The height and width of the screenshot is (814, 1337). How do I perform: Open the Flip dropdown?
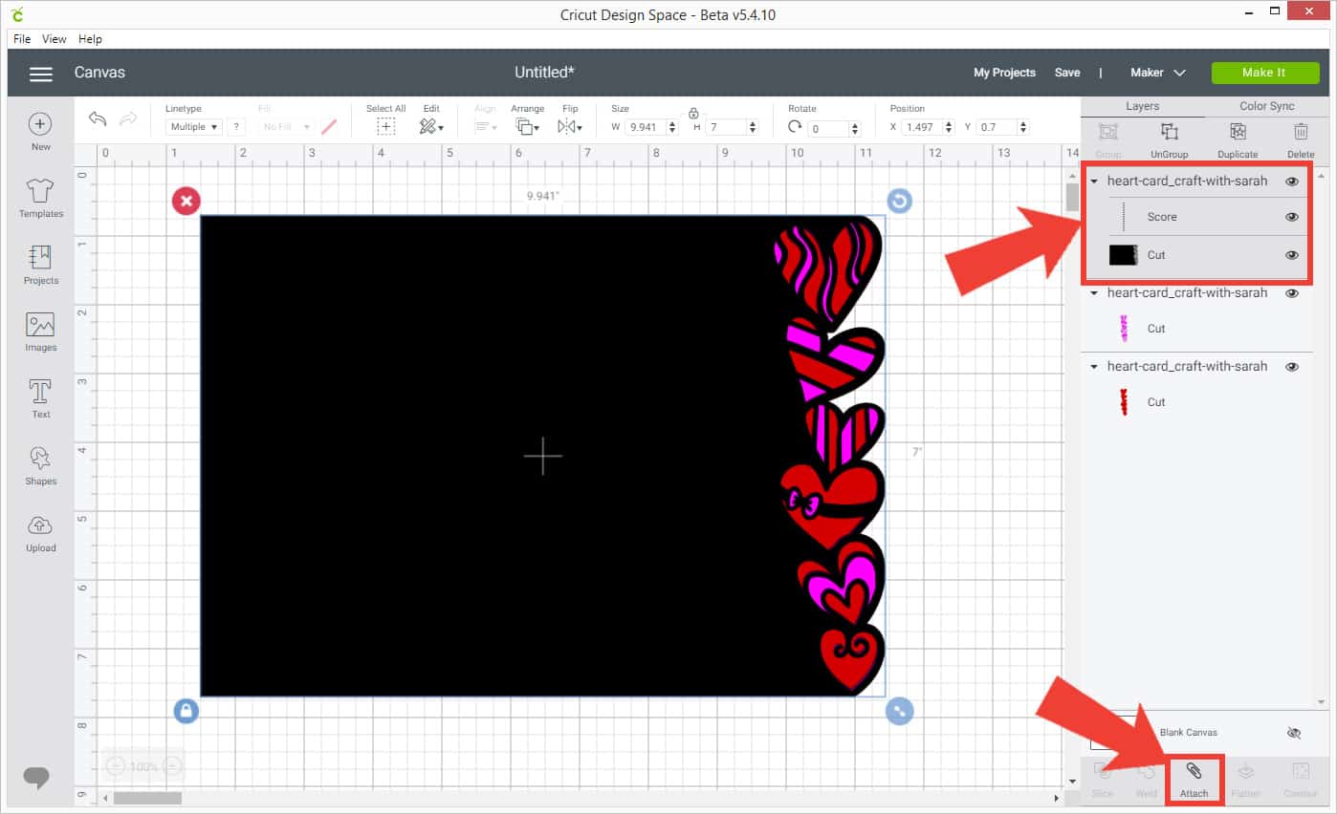[570, 126]
